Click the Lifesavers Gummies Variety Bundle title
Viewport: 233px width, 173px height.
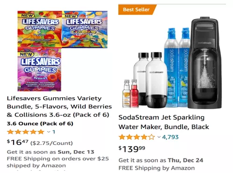(59, 107)
